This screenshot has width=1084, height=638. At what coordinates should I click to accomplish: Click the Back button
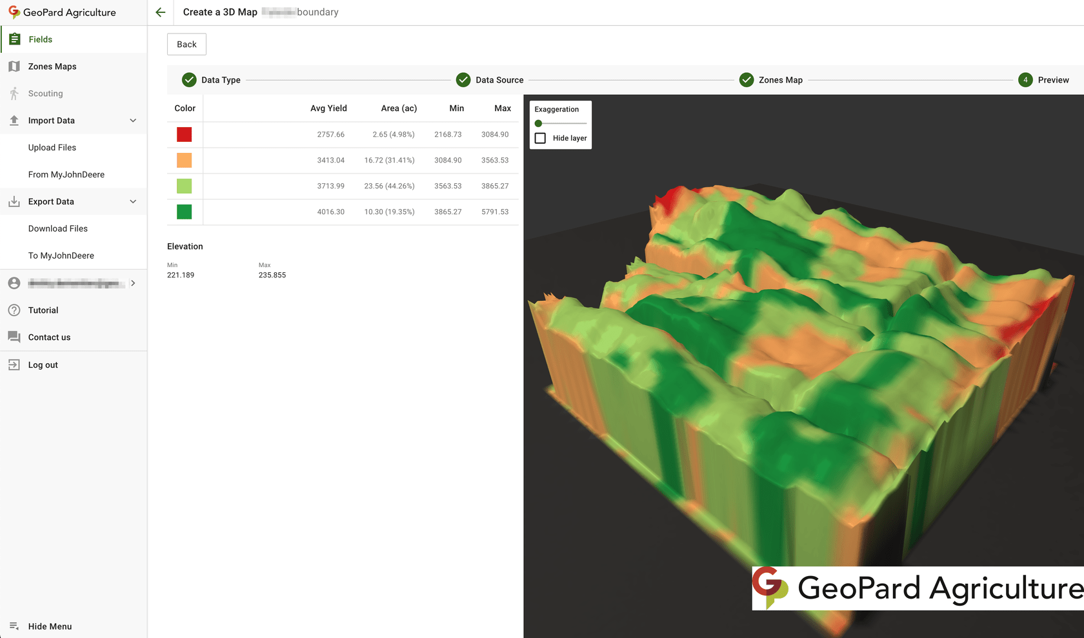[186, 44]
